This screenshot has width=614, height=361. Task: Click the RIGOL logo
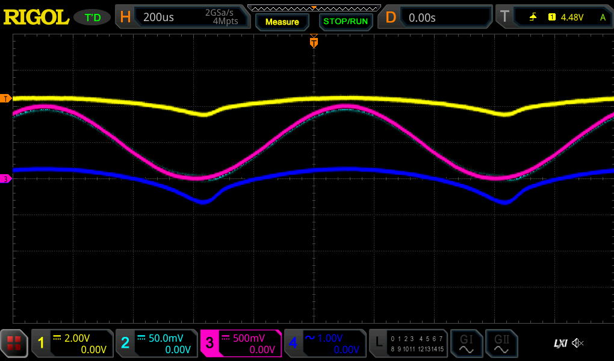(x=36, y=17)
